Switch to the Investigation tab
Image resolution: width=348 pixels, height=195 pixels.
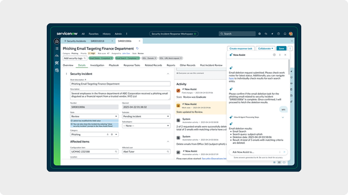tap(97, 65)
